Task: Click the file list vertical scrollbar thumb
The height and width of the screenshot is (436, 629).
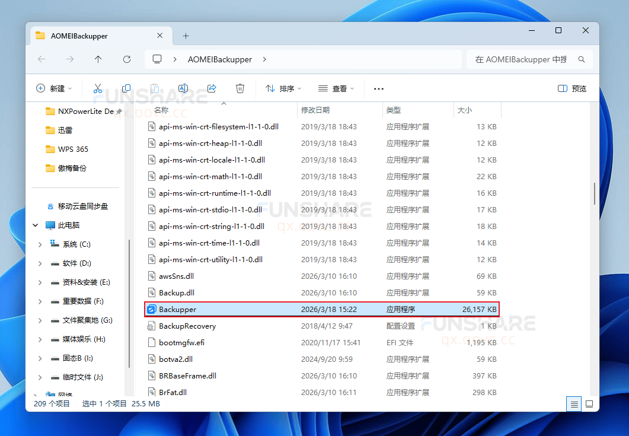Action: 595,193
